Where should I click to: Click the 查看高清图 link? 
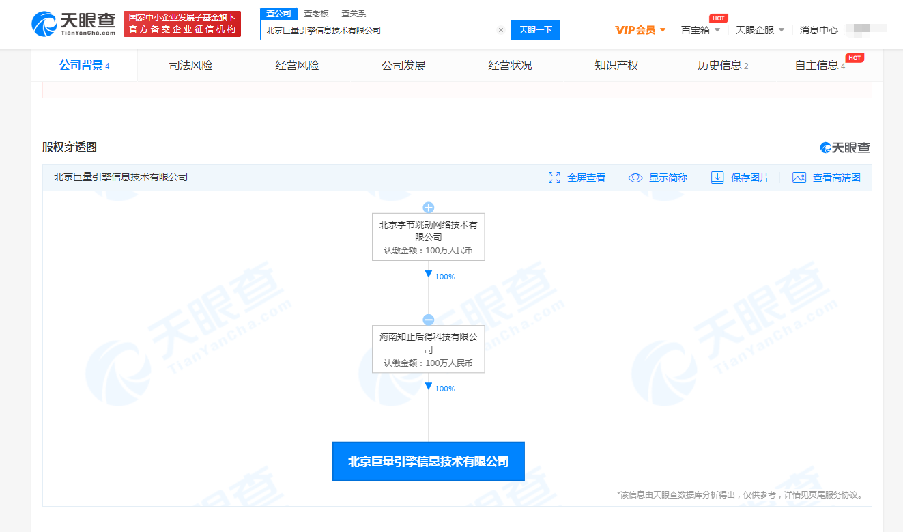(x=837, y=178)
